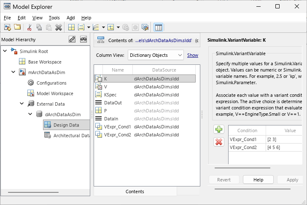Image resolution: width=307 pixels, height=205 pixels.
Task: Open the dropdown arrow beside Data Type icon
Action: [118, 27]
